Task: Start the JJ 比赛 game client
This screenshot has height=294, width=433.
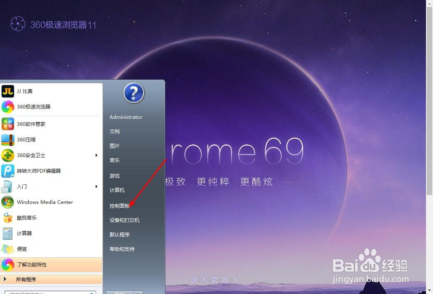Action: click(24, 91)
